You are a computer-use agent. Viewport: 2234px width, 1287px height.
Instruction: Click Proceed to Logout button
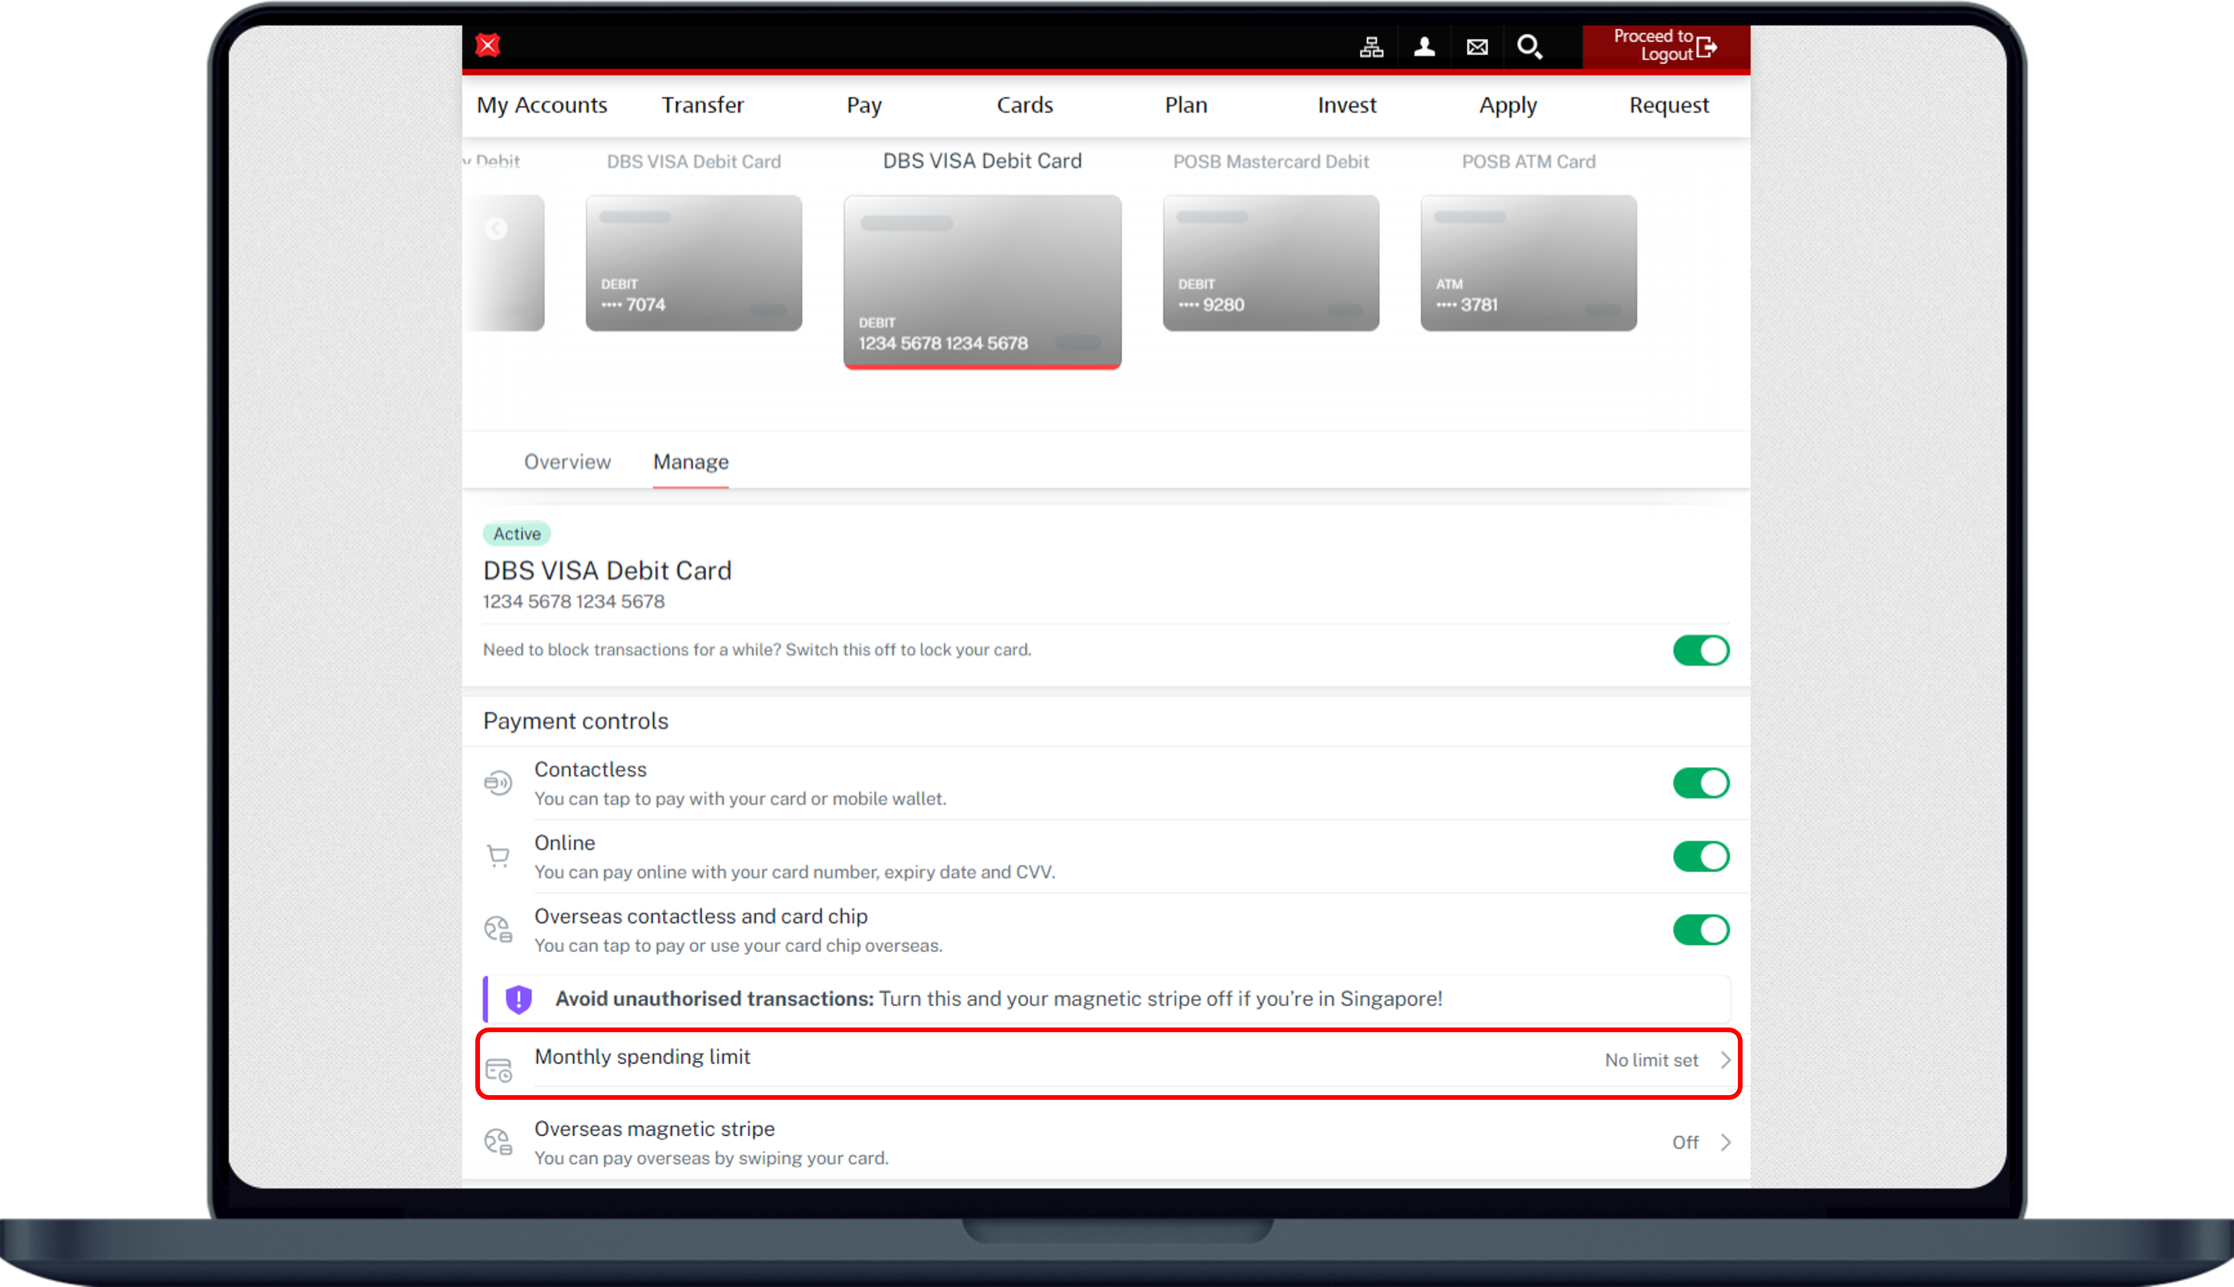click(1665, 46)
